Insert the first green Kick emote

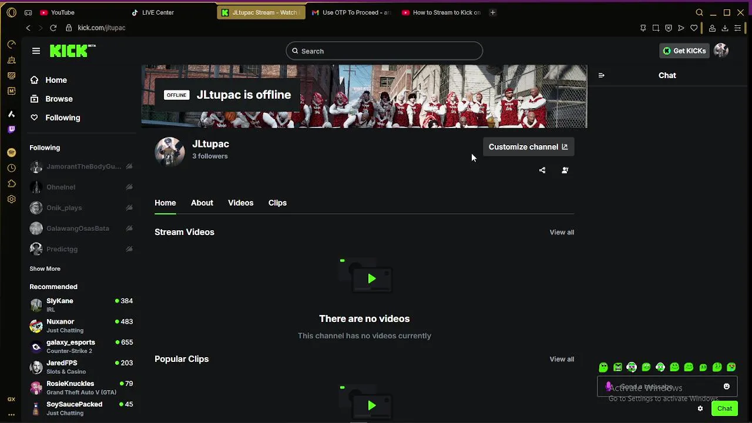pyautogui.click(x=603, y=367)
